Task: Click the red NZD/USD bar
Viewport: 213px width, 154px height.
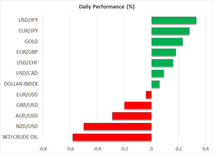Action: [x=117, y=127]
